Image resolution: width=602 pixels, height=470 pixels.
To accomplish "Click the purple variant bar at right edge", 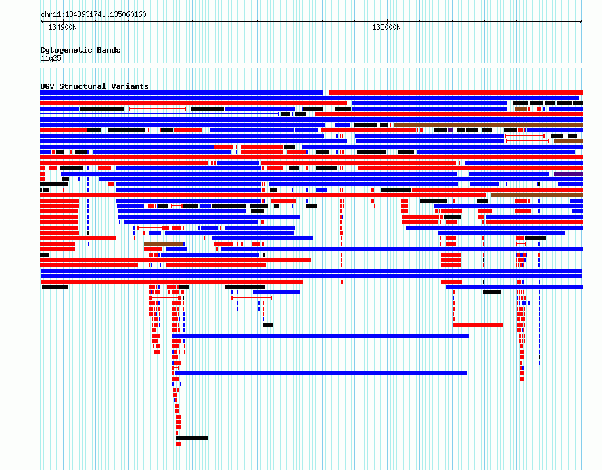I will click(x=568, y=174).
